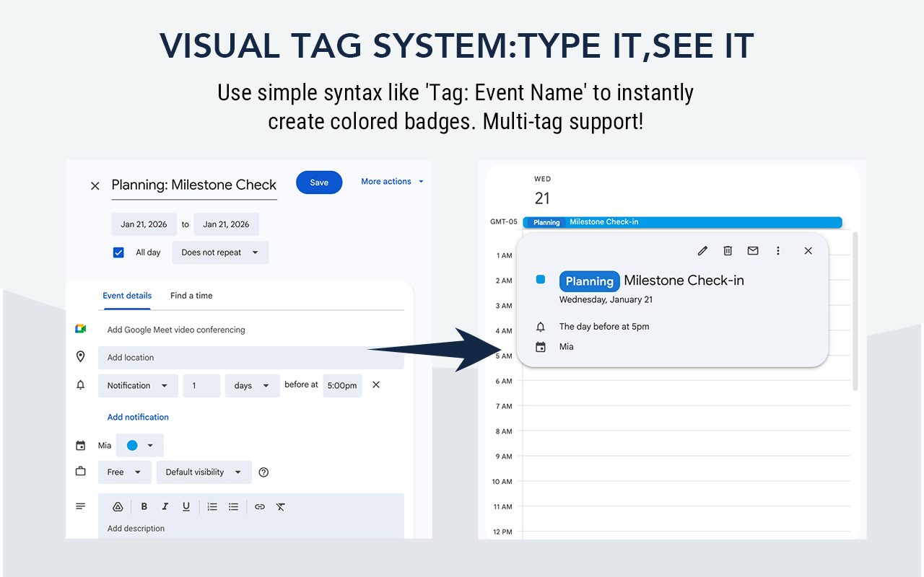Toggle italic text formatting

point(165,506)
